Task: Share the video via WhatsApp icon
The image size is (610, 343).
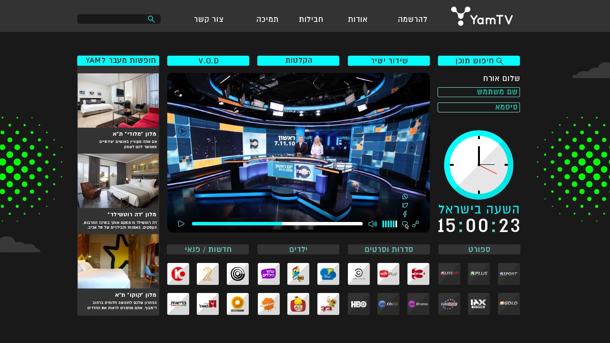Action: click(405, 197)
